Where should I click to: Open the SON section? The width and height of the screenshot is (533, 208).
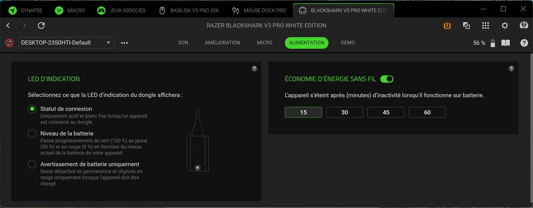[x=183, y=43]
